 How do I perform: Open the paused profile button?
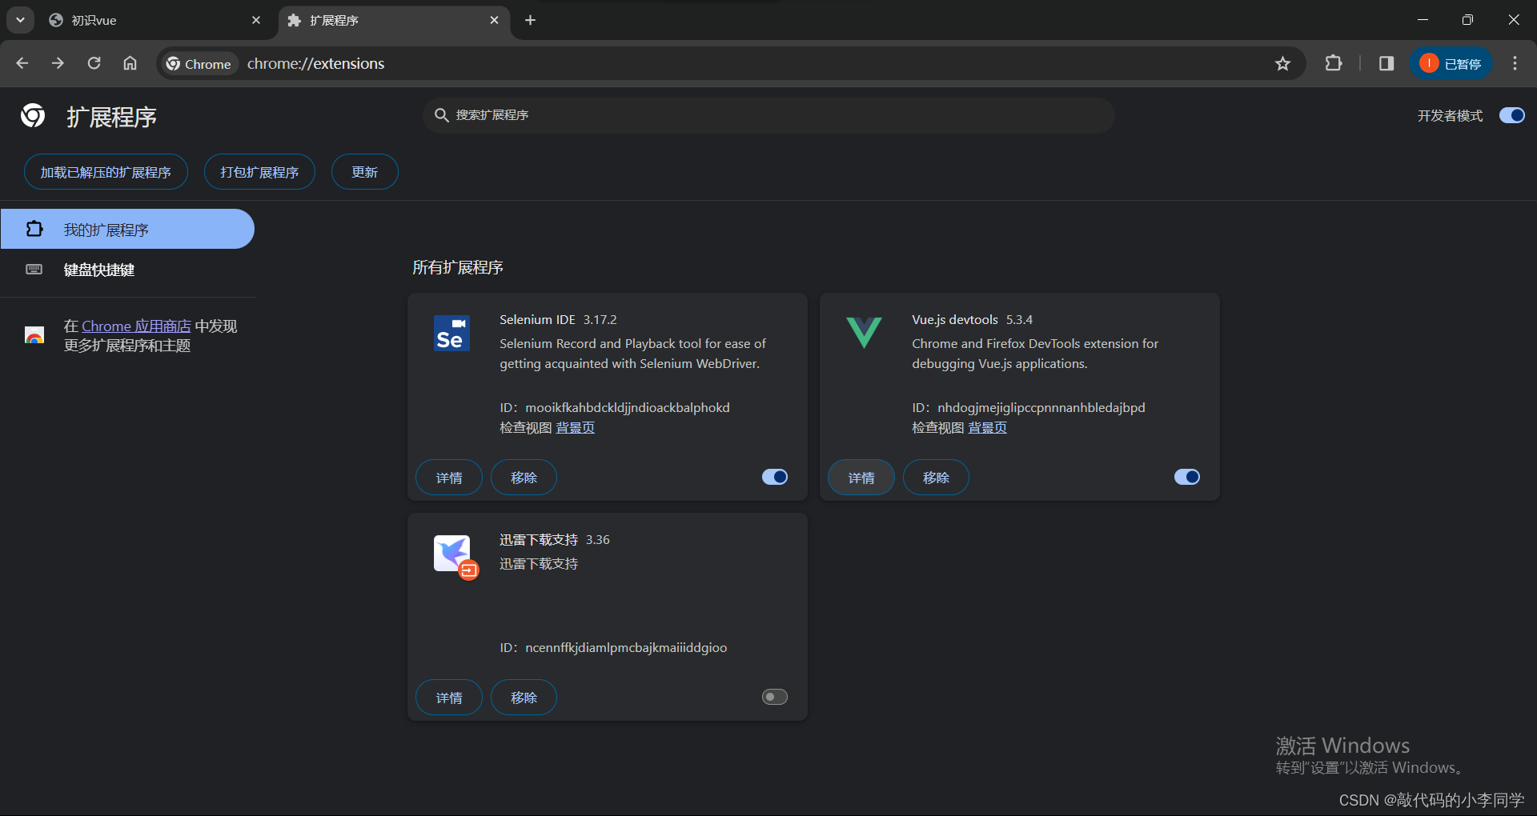[1451, 63]
